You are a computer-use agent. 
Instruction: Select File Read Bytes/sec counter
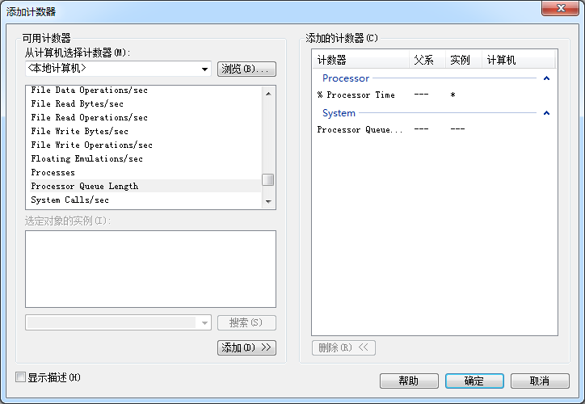coord(78,103)
